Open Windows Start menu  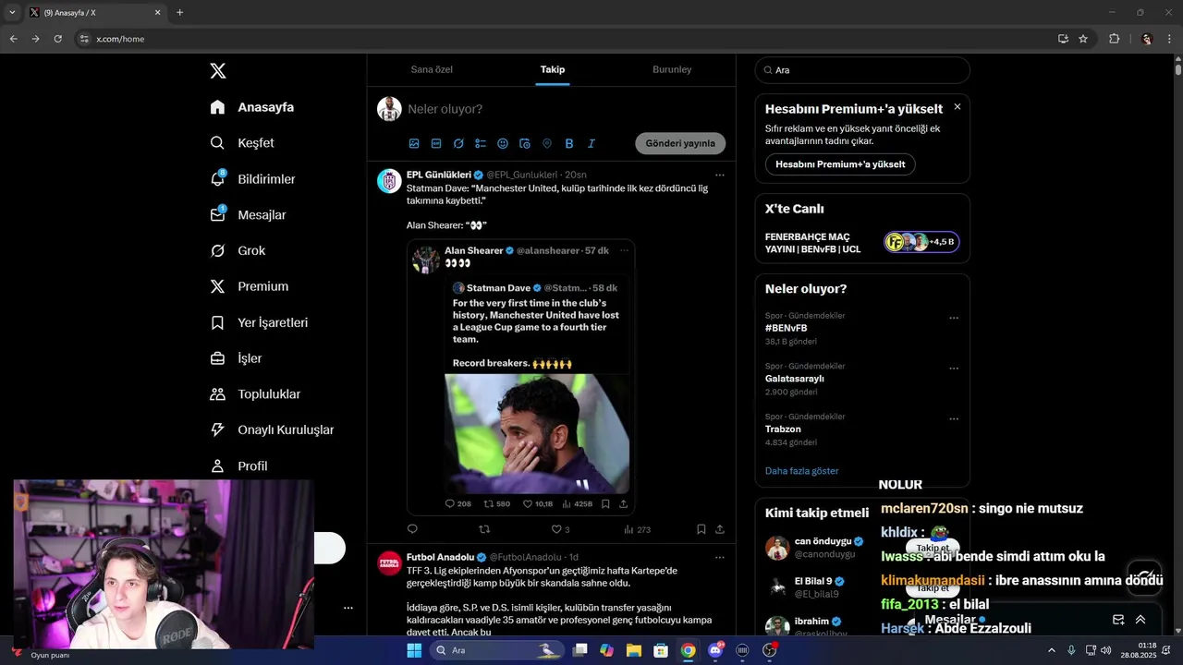point(414,650)
